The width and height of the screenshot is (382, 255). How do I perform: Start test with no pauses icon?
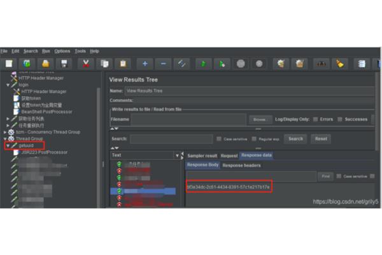(x=222, y=64)
